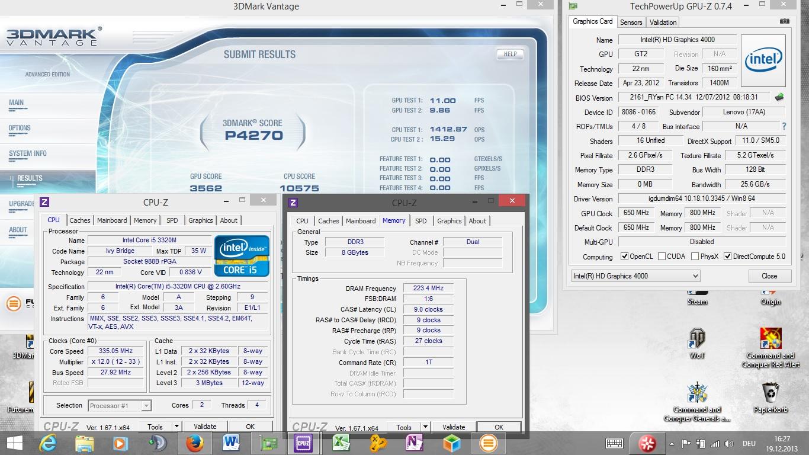This screenshot has height=455, width=809.
Task: Open Firefox from the taskbar
Action: point(194,443)
